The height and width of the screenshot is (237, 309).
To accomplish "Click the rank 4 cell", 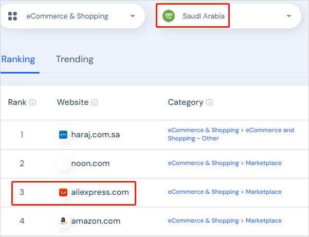I will [x=22, y=221].
